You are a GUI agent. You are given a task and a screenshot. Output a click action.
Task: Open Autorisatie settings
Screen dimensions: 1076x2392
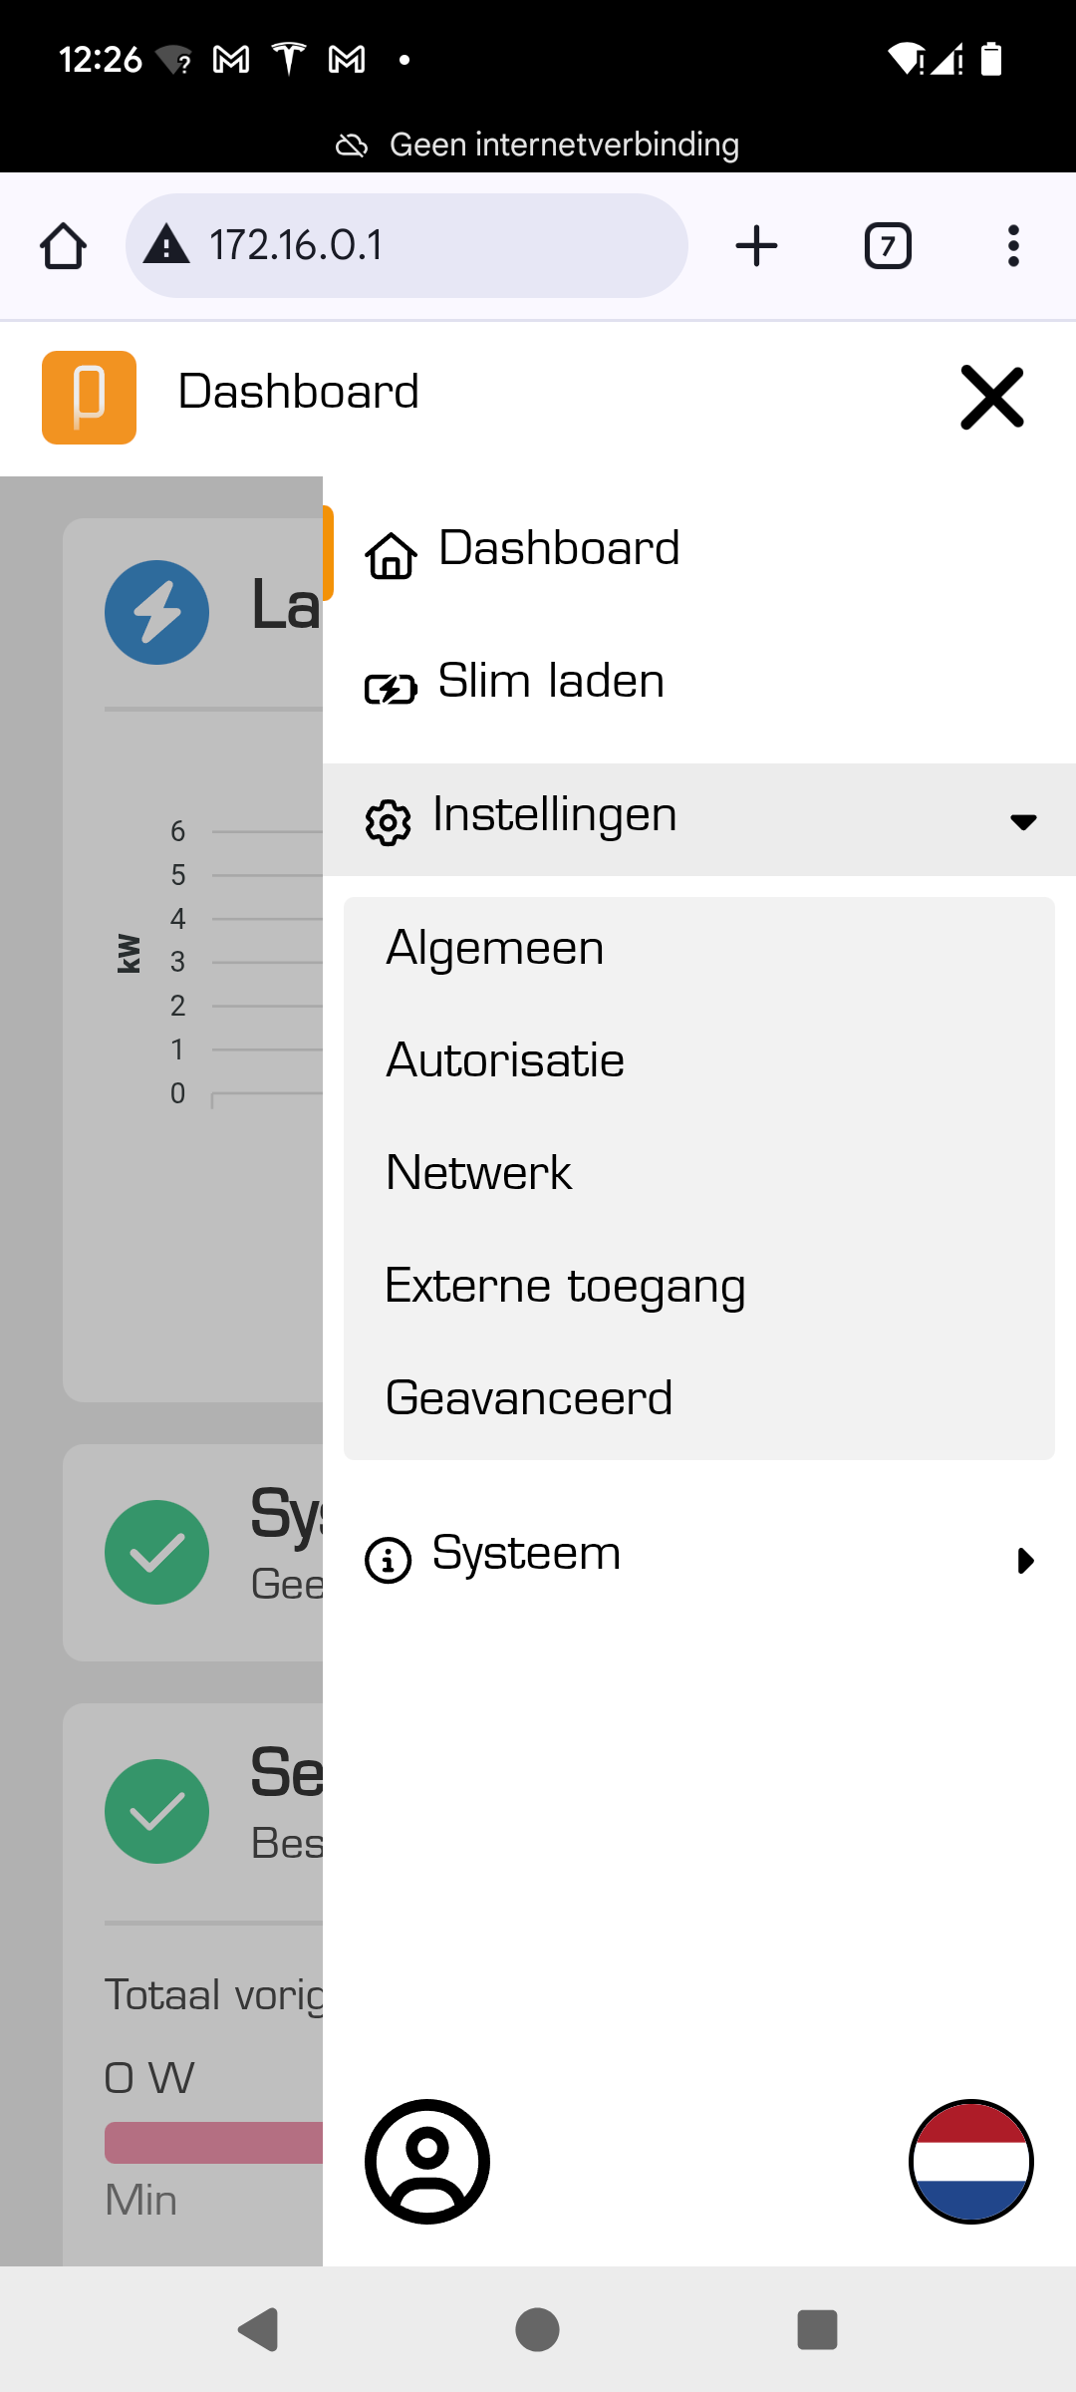click(505, 1060)
